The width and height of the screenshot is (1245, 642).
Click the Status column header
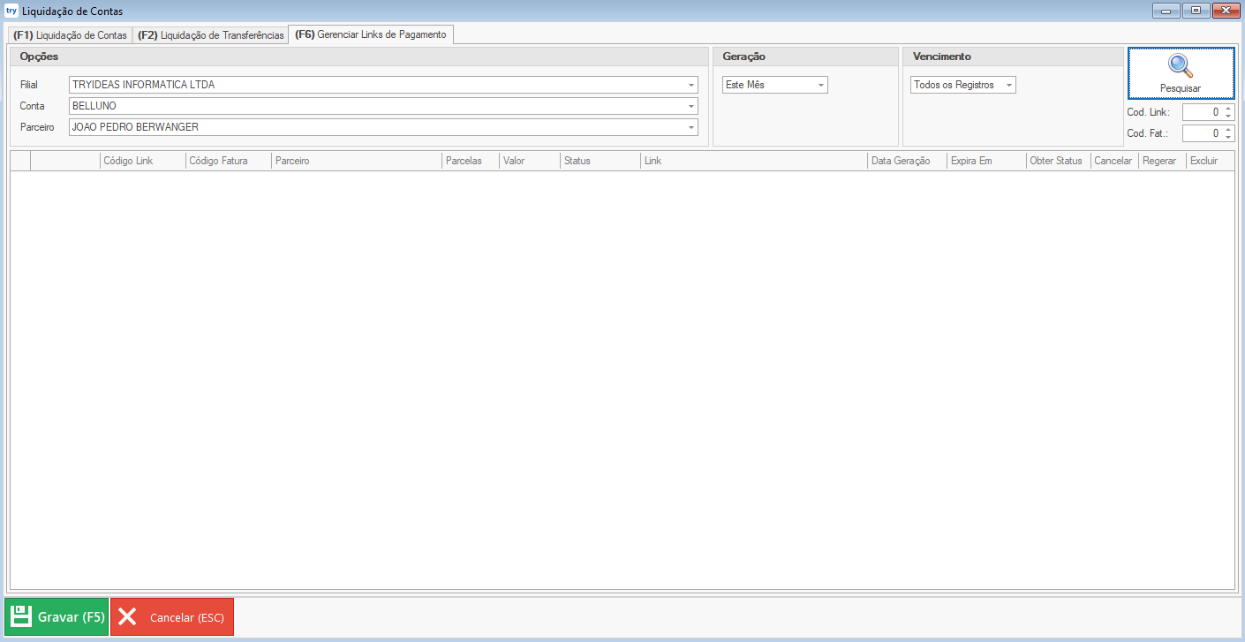click(577, 161)
